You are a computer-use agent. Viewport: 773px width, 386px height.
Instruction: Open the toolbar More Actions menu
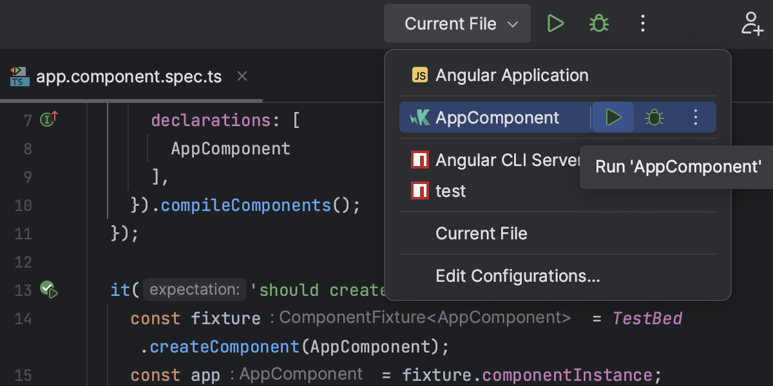pyautogui.click(x=642, y=24)
